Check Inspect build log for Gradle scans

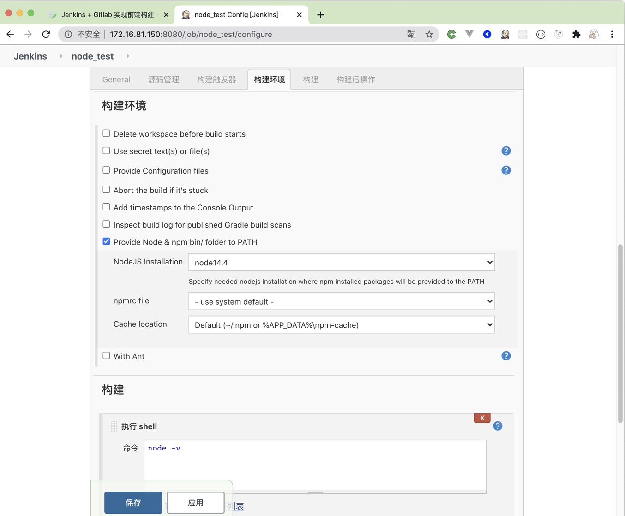pyautogui.click(x=106, y=224)
